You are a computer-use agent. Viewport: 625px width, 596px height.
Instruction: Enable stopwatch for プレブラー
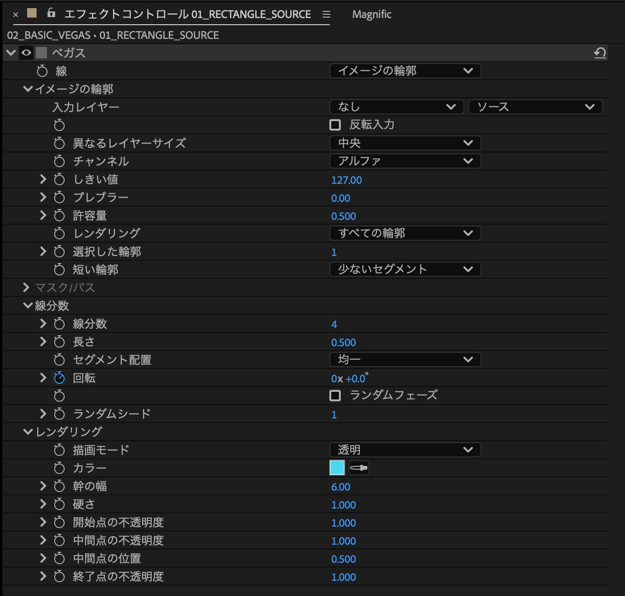coord(59,198)
